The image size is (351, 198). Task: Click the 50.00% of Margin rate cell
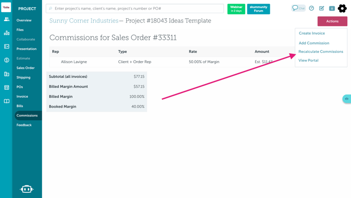point(204,62)
